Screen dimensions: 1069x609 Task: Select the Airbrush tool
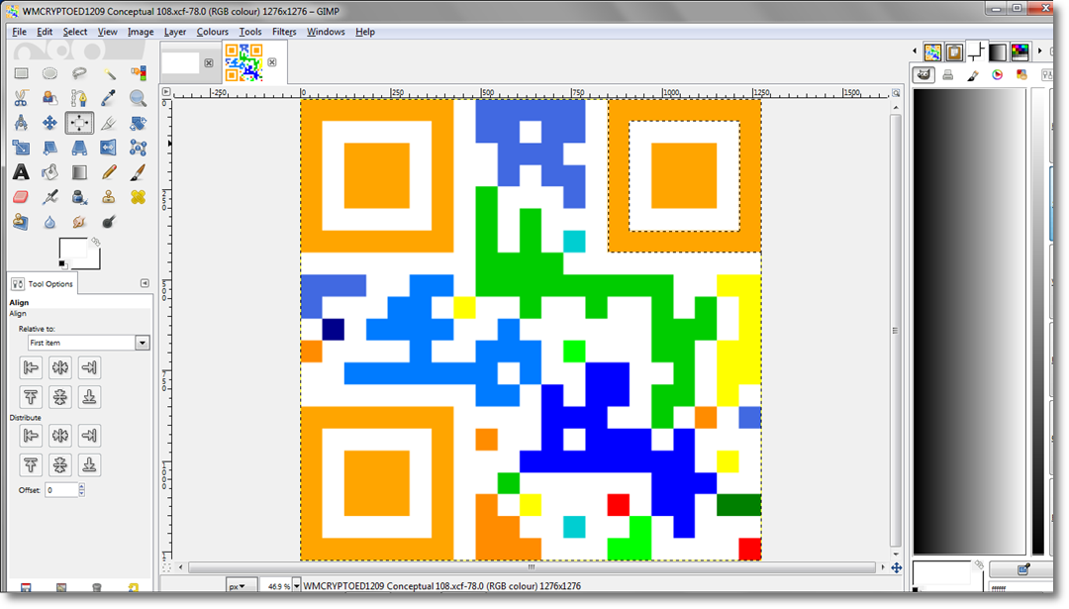[x=49, y=197]
